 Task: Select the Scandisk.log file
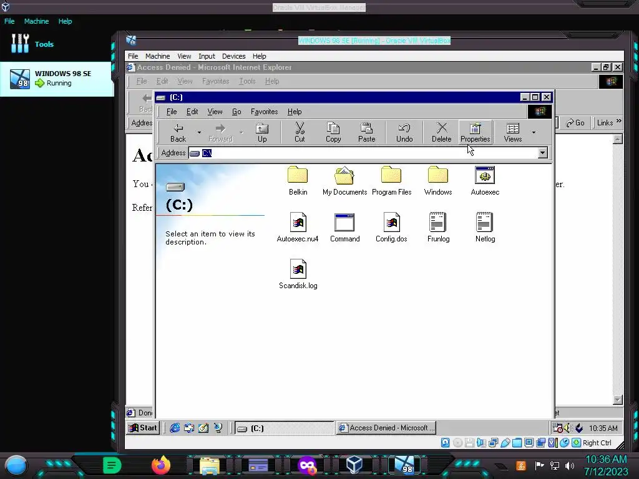(x=298, y=274)
